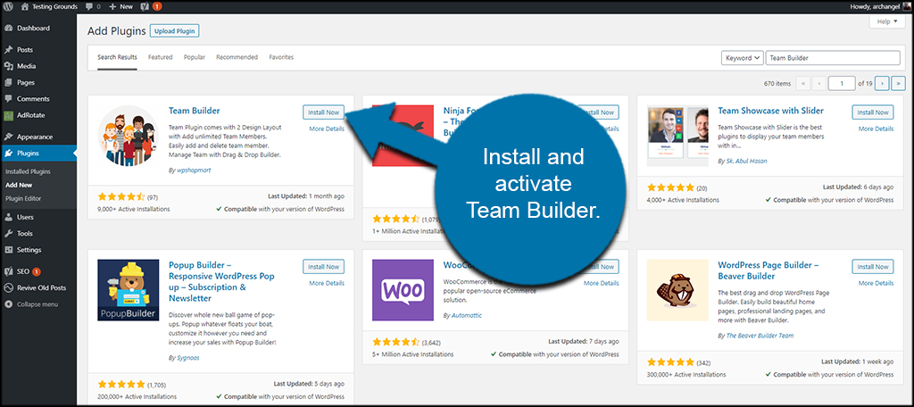Go to next page of results

click(x=882, y=83)
